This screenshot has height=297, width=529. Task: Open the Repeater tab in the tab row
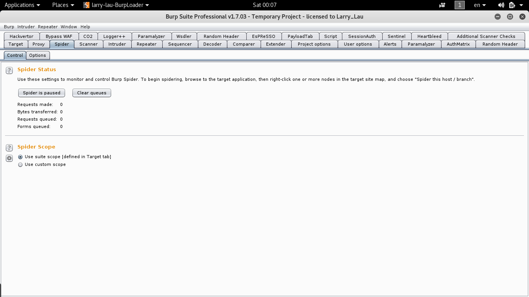tap(147, 44)
